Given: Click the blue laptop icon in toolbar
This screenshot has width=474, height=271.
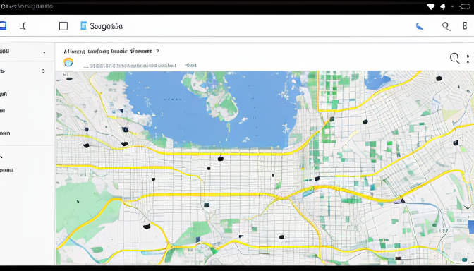Looking at the screenshot, I should (x=3, y=25).
